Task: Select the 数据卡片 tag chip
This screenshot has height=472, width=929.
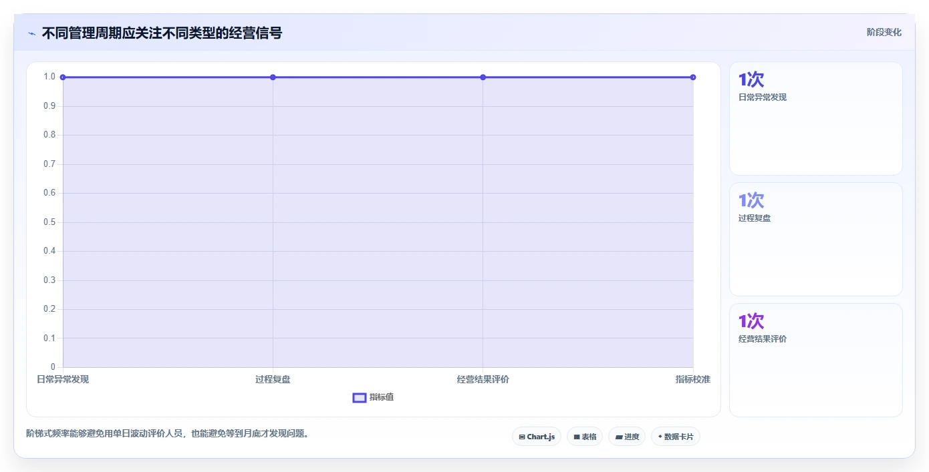Action: coord(676,437)
